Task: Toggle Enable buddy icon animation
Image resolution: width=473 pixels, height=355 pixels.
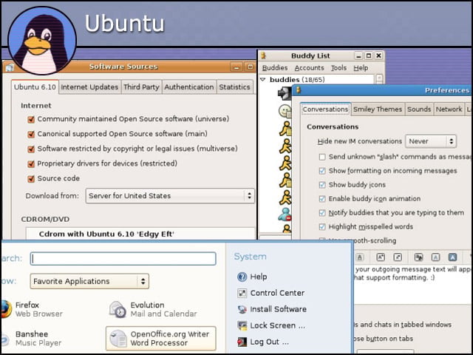Action: (322, 199)
